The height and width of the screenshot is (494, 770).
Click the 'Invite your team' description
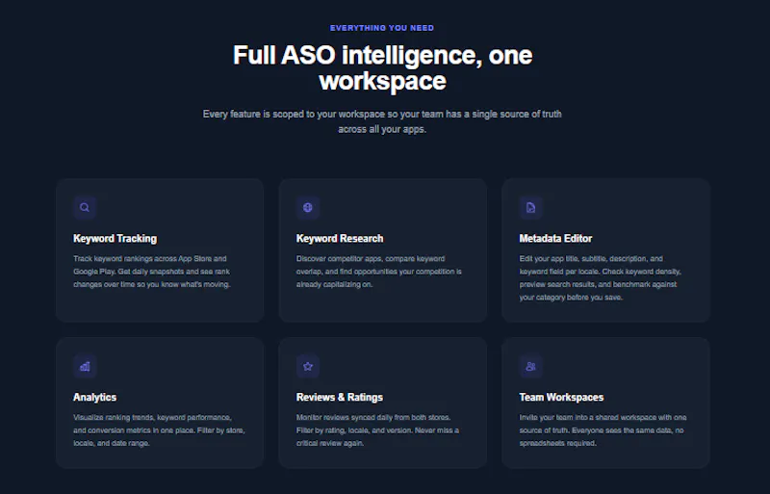coord(603,430)
